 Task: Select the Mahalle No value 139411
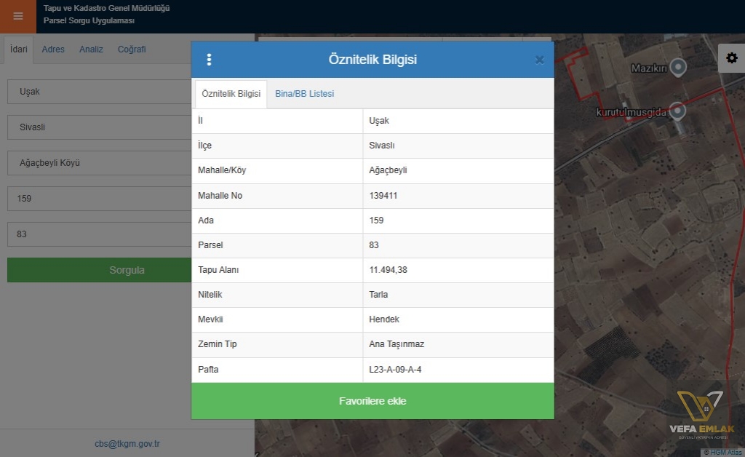coord(383,196)
